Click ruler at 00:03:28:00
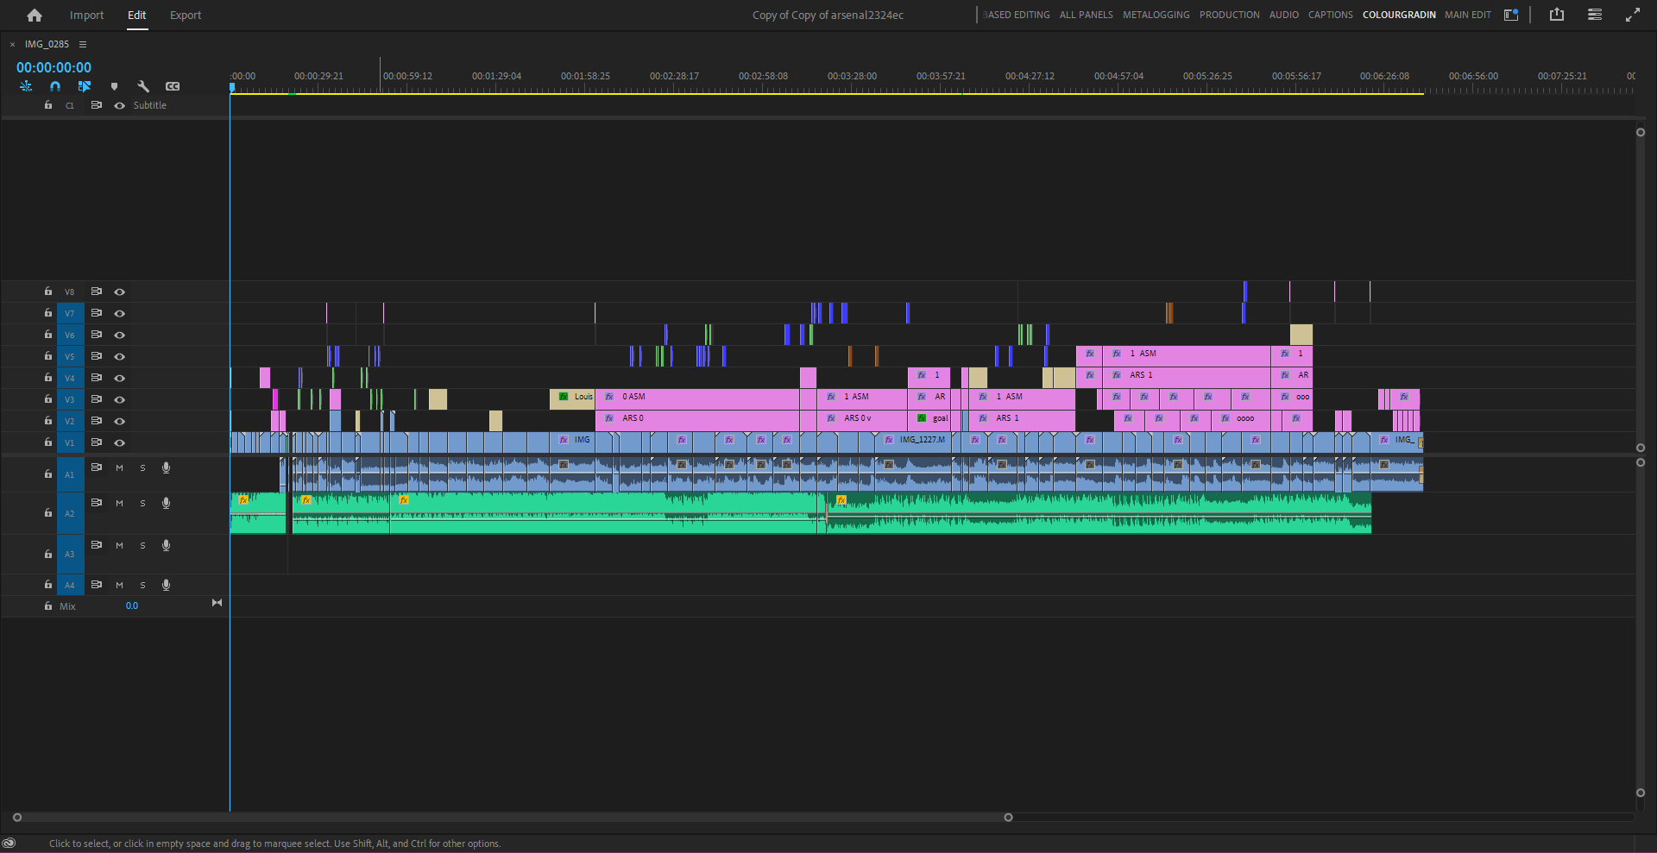The image size is (1657, 853). point(852,76)
